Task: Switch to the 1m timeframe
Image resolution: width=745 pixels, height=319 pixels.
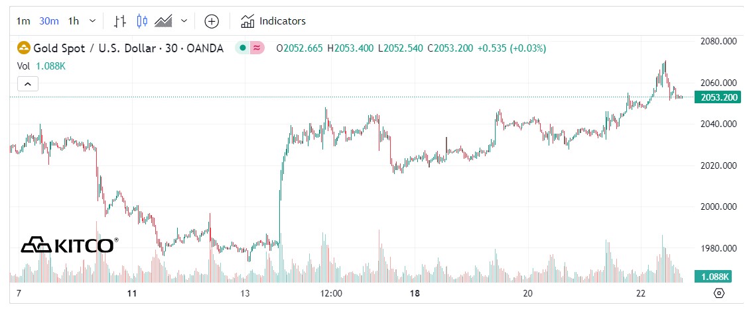Action: pyautogui.click(x=23, y=21)
